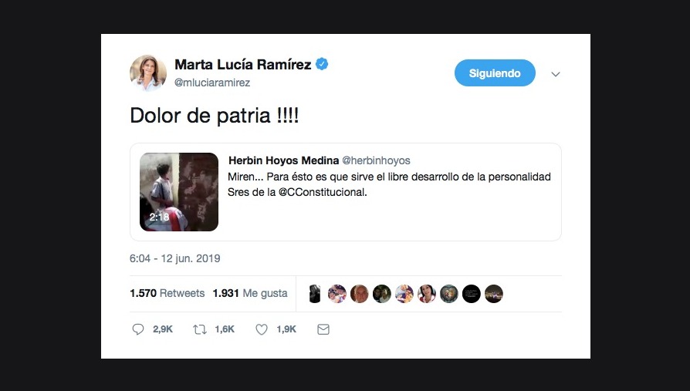Click the last liker avatar with lights

click(494, 294)
